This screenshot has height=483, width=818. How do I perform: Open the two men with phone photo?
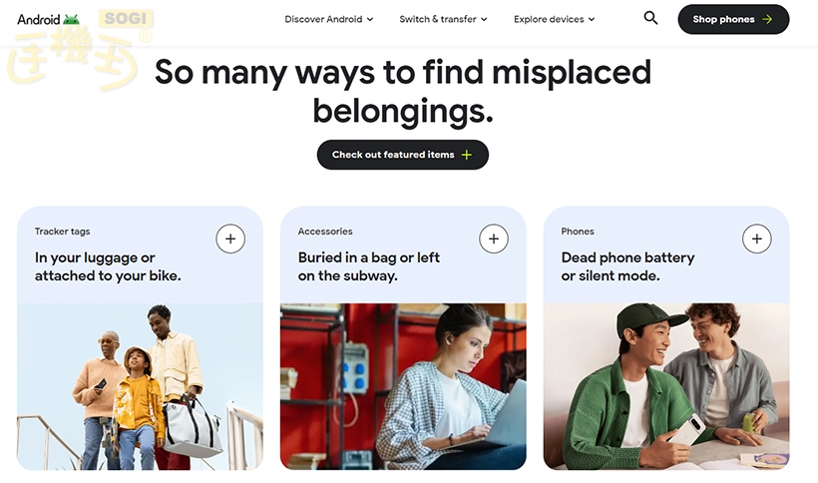(x=666, y=386)
